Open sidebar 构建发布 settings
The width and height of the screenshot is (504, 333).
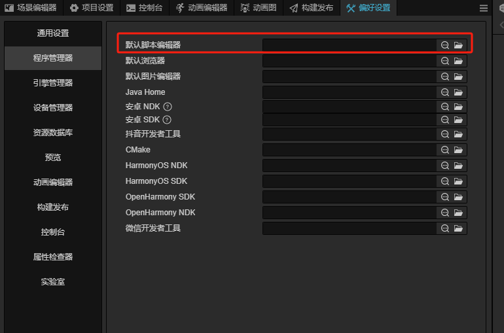53,207
